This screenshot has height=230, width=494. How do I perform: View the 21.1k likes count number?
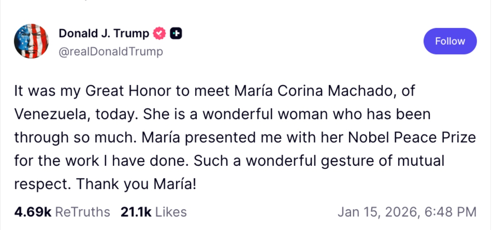coord(136,212)
